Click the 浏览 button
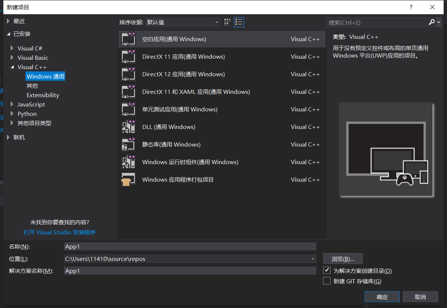The height and width of the screenshot is (308, 447). [343, 258]
